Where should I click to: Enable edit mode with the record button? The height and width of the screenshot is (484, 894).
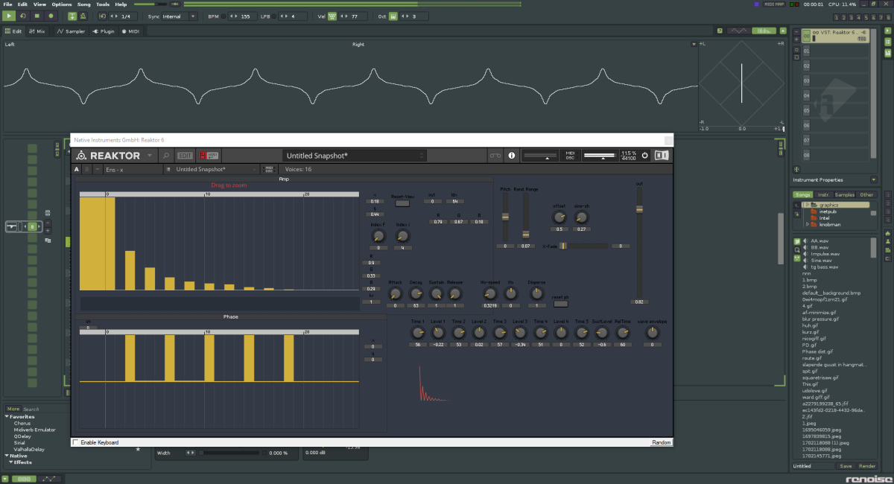click(51, 16)
